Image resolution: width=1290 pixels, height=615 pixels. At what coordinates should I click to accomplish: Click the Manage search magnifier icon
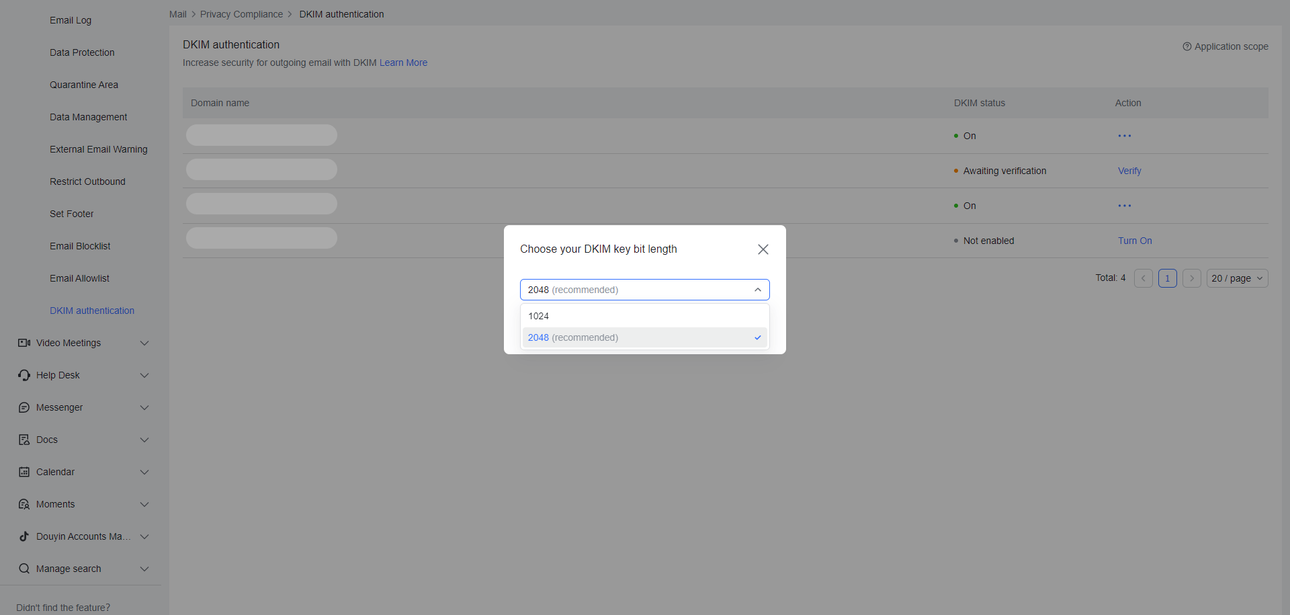point(24,569)
